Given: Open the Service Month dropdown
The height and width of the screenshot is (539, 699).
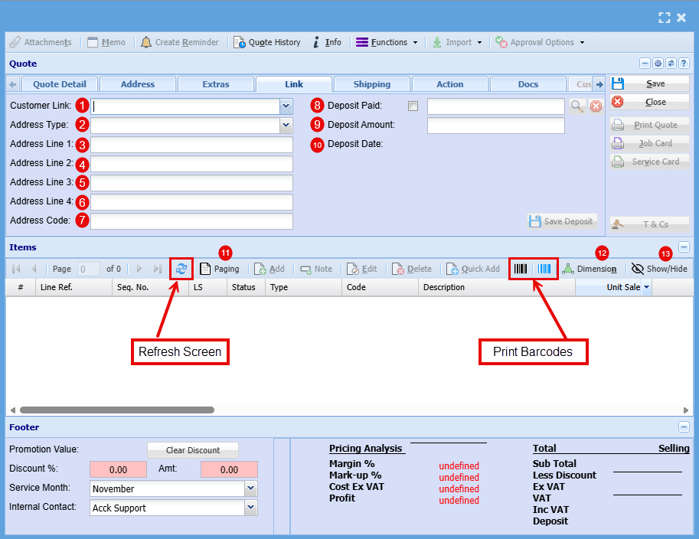Looking at the screenshot, I should click(x=251, y=488).
